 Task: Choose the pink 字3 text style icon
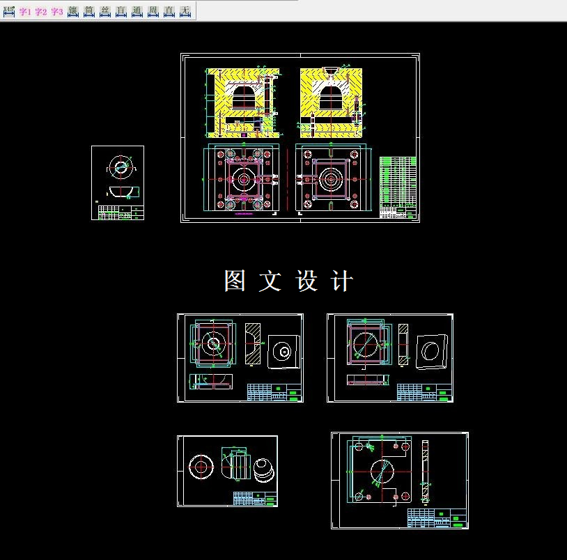pyautogui.click(x=57, y=12)
